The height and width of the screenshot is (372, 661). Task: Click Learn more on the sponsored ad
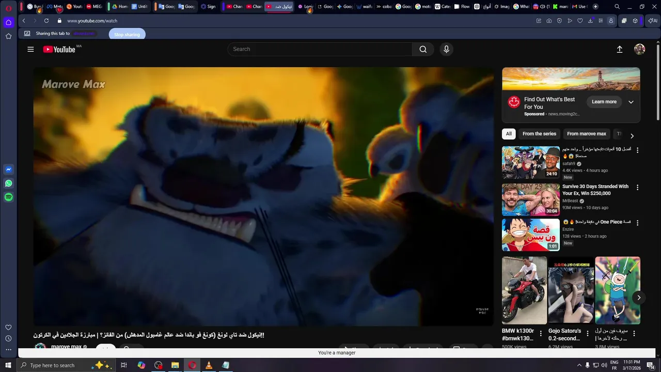[604, 102]
